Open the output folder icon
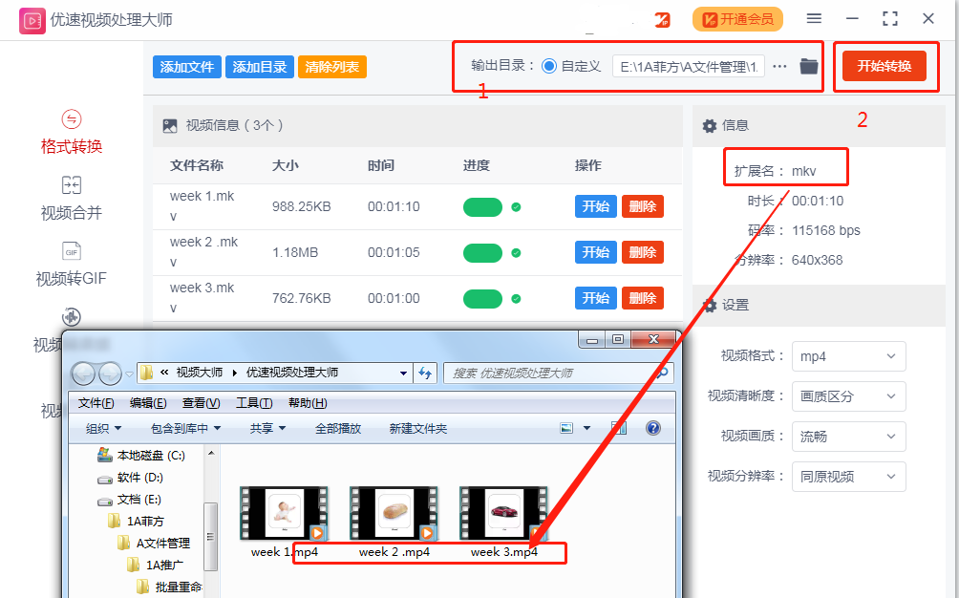Screen dimensions: 959x598 809,66
